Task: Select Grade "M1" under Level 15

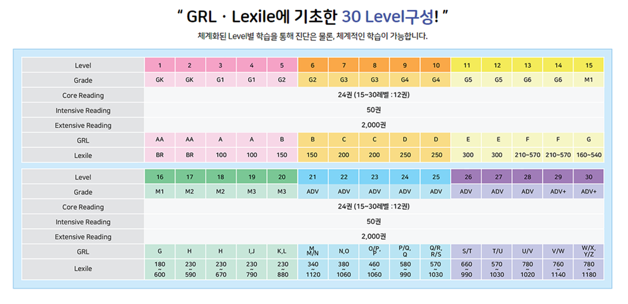Action: (x=589, y=80)
